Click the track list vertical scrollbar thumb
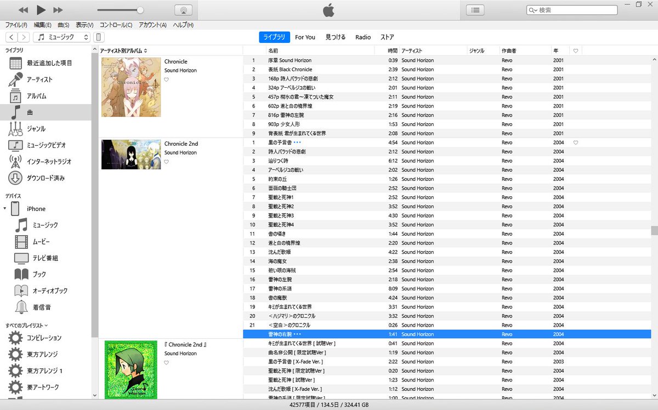This screenshot has width=658, height=410. click(654, 230)
